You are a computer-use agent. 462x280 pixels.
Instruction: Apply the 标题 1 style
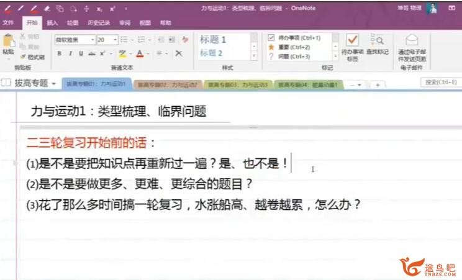tap(214, 40)
